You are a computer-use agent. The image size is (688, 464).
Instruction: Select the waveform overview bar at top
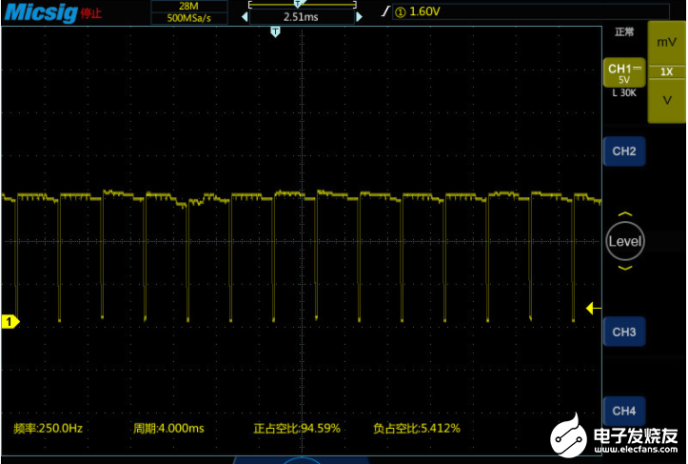[303, 5]
